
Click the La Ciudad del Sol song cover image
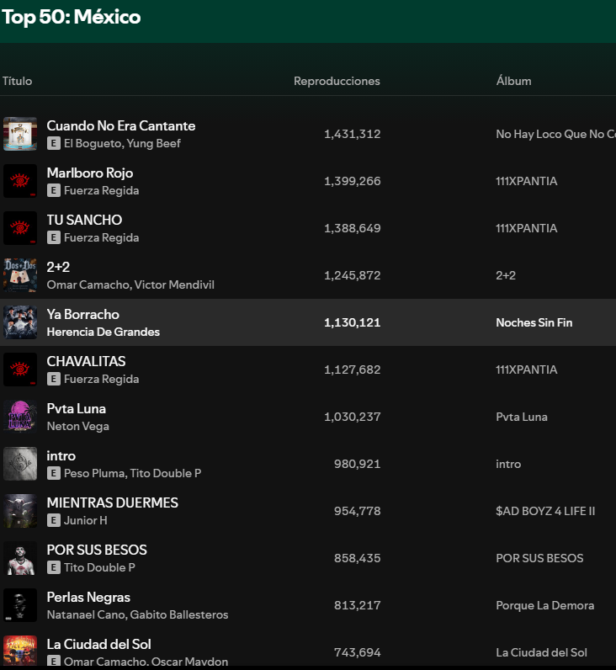pos(20,651)
